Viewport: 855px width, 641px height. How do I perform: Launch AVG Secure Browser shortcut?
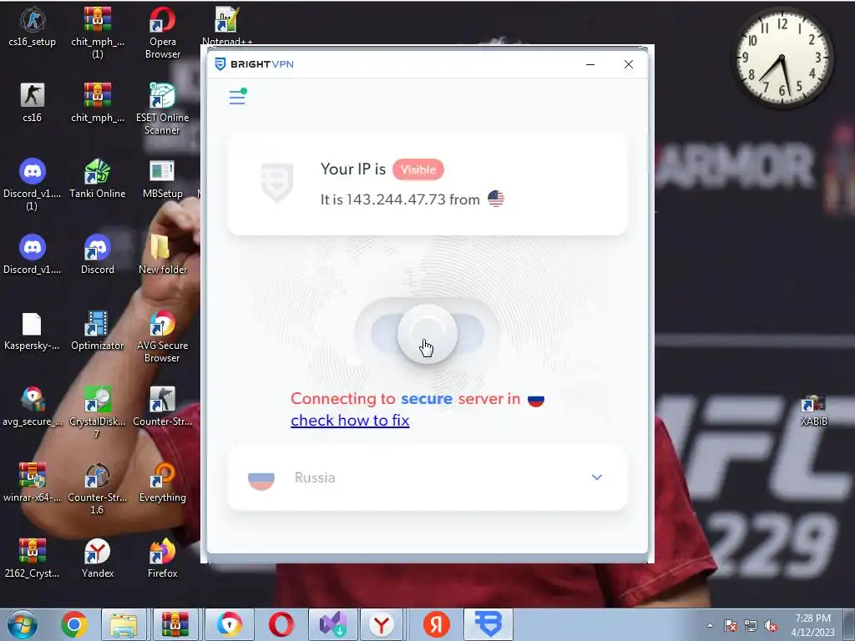coord(163,336)
